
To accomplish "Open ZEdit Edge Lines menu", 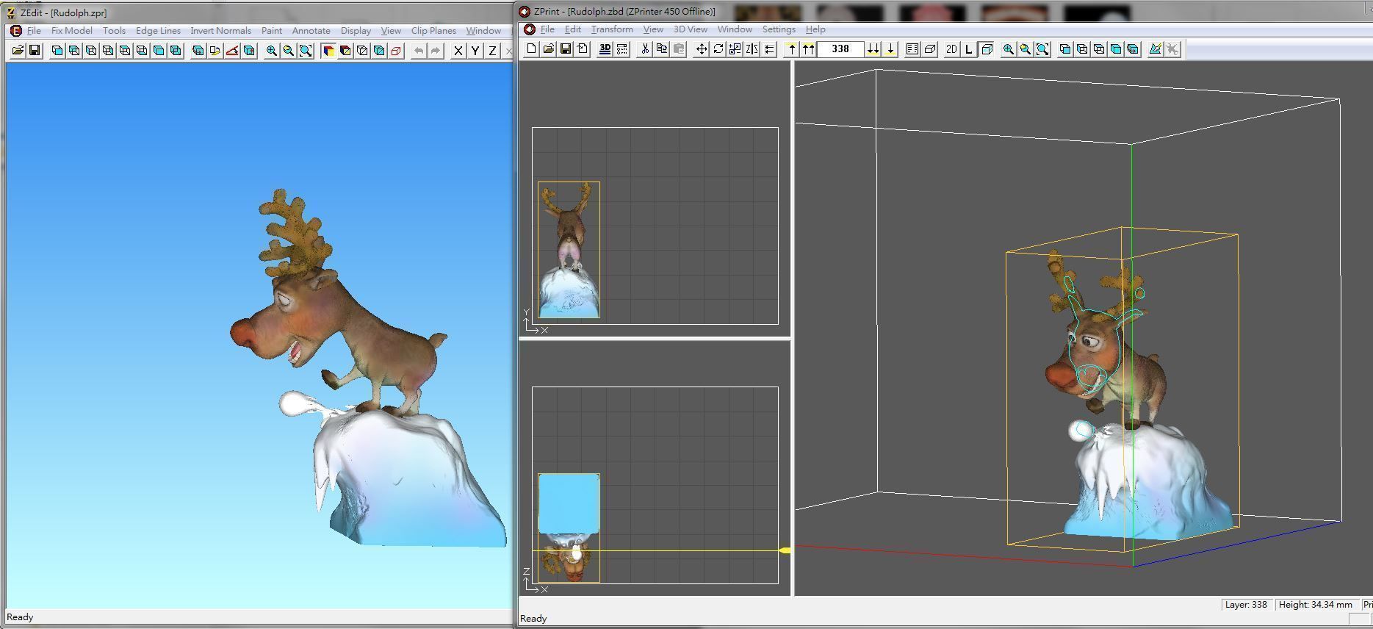I will (x=158, y=30).
